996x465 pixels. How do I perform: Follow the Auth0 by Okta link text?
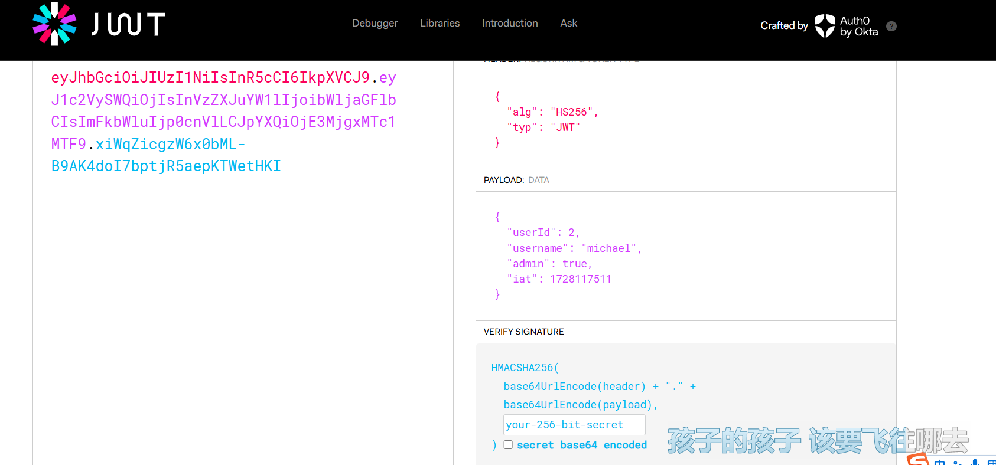click(859, 26)
